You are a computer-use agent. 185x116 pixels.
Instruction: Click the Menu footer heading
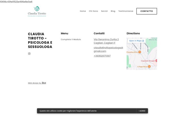click(64, 33)
